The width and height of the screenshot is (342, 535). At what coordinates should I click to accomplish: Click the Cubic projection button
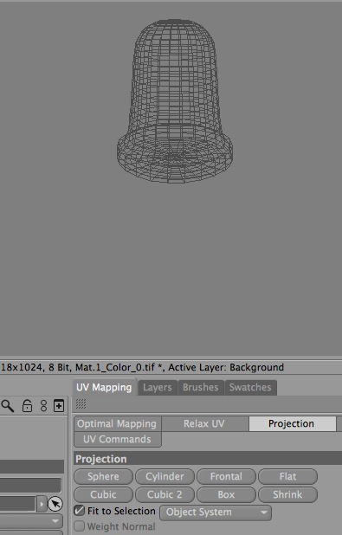pos(103,494)
